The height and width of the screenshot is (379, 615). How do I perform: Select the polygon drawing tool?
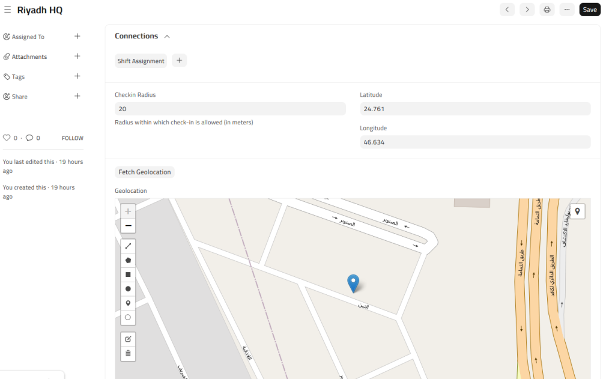[x=128, y=261]
